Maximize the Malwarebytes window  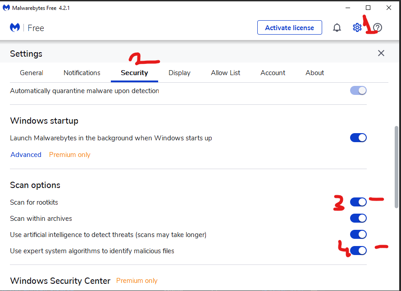[x=368, y=8]
